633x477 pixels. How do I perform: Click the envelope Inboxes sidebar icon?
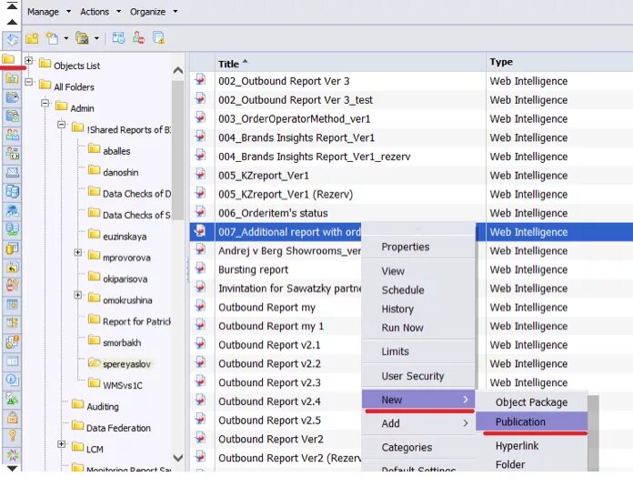point(12,172)
